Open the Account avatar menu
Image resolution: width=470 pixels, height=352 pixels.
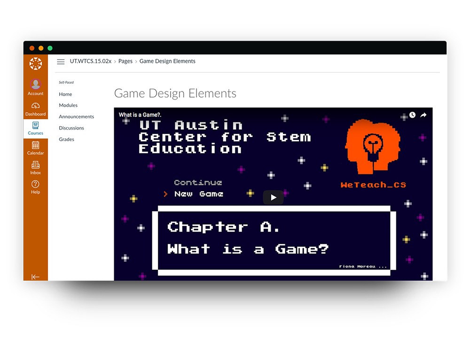coord(35,87)
